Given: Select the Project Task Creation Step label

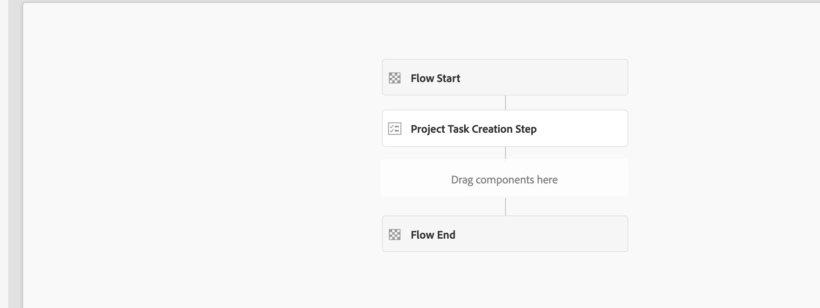Looking at the screenshot, I should (x=473, y=129).
